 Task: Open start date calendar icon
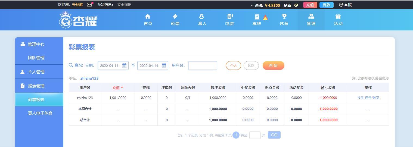[x=124, y=65]
